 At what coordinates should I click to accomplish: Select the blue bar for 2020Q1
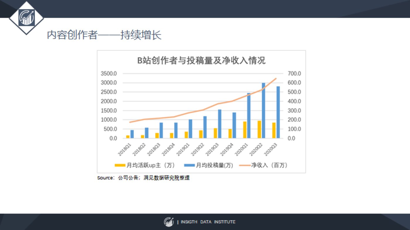pos(249,116)
